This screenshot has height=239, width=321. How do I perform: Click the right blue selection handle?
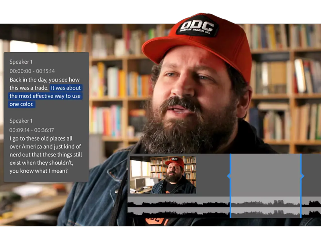click(x=302, y=176)
